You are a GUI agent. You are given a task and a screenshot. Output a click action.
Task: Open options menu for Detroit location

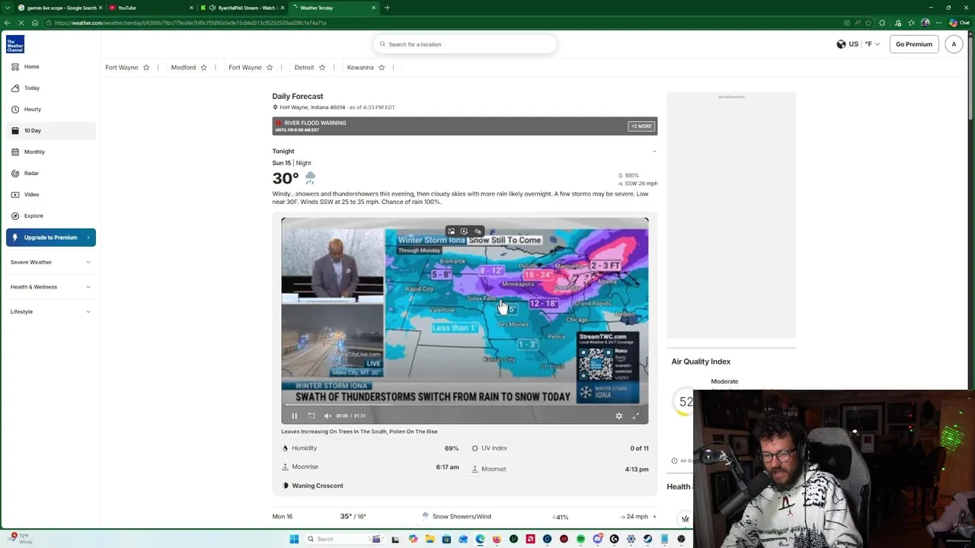[333, 67]
